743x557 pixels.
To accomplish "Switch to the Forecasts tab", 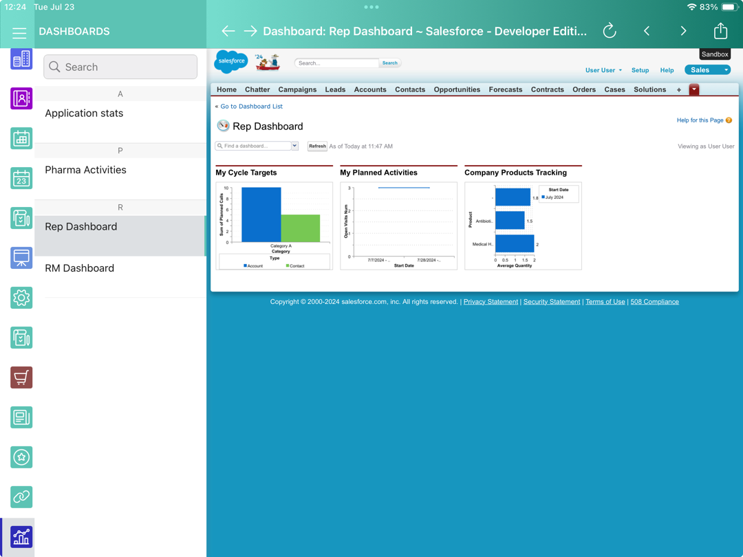I will pyautogui.click(x=505, y=89).
